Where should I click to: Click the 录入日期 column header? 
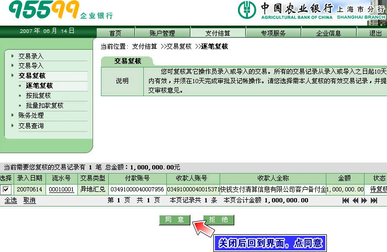click(x=30, y=178)
